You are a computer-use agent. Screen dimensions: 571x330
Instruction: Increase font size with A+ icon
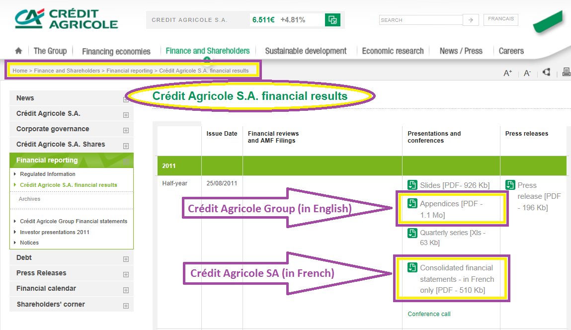[507, 73]
